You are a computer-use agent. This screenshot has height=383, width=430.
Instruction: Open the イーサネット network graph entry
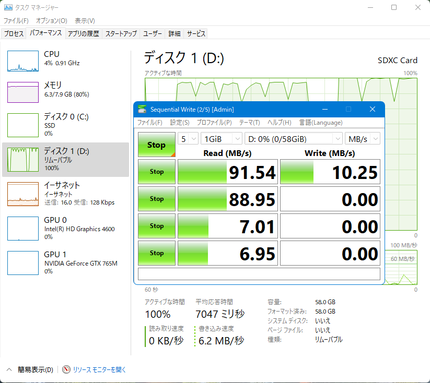[65, 194]
